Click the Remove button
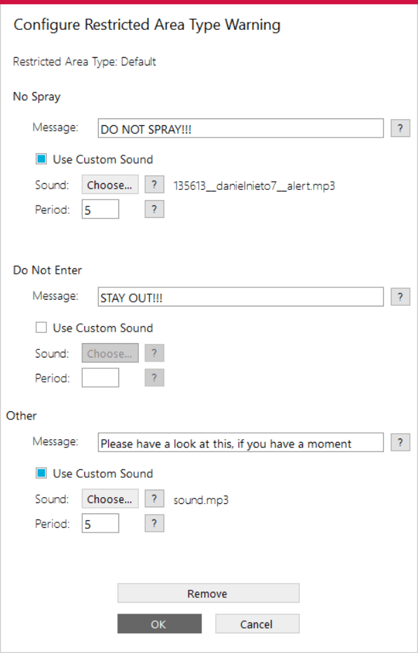This screenshot has height=653, width=418. tap(208, 593)
